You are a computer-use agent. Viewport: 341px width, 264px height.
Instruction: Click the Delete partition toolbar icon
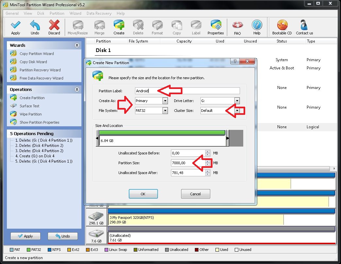(x=138, y=27)
